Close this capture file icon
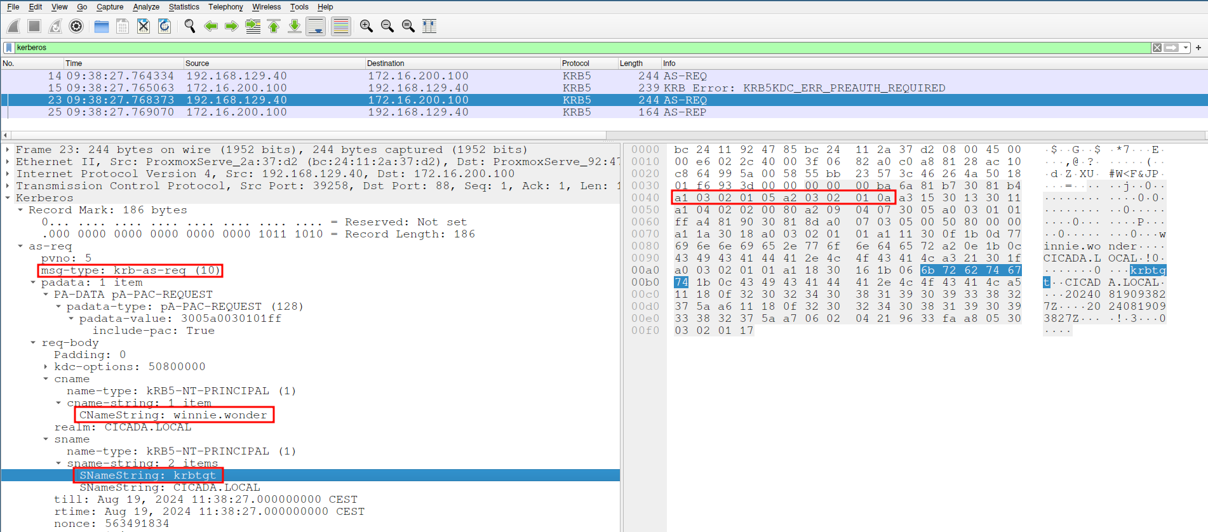The height and width of the screenshot is (532, 1208). [x=144, y=26]
